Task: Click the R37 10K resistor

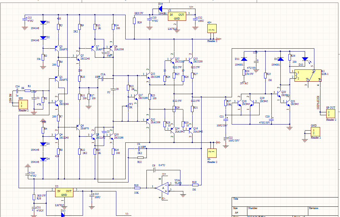Action: [226, 103]
